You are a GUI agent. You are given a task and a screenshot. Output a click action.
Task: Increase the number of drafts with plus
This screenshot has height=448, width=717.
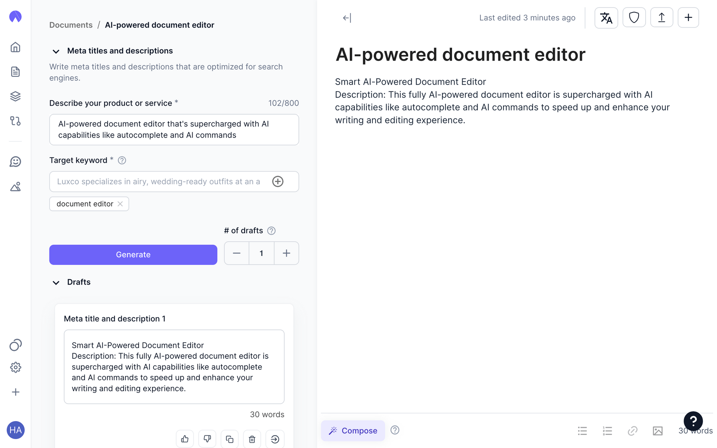click(286, 253)
